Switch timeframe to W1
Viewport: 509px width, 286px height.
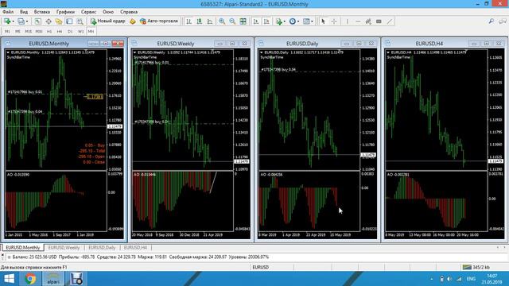[x=80, y=32]
